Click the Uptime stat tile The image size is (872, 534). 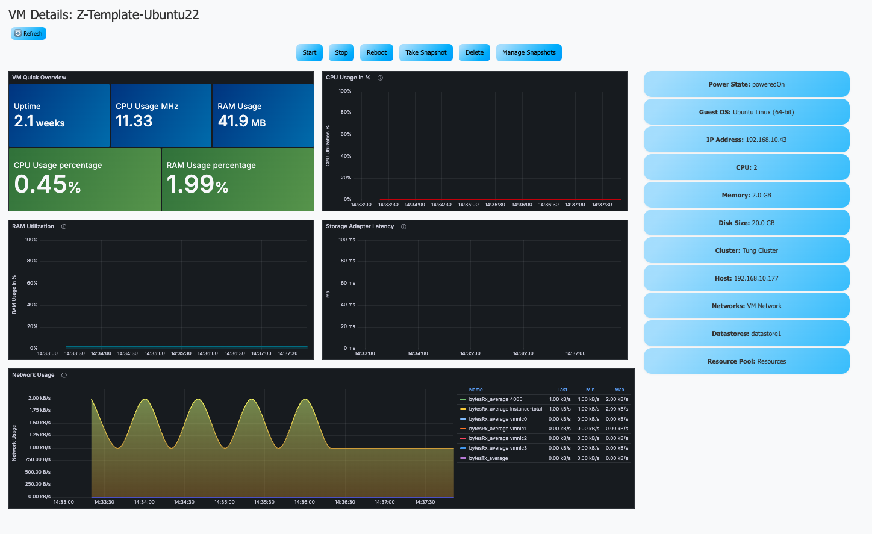[59, 115]
